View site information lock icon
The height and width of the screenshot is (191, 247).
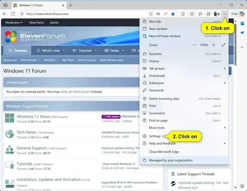[22, 14]
